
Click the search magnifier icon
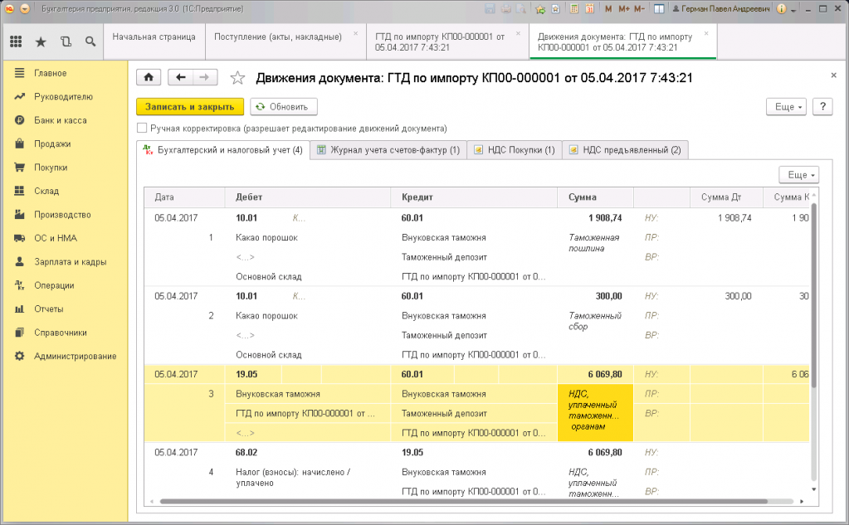pyautogui.click(x=90, y=41)
